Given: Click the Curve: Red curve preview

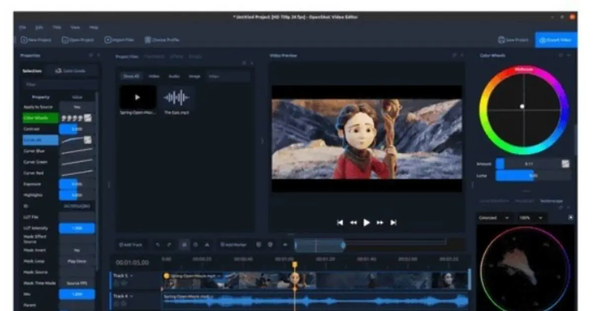Looking at the screenshot, I should point(77,173).
